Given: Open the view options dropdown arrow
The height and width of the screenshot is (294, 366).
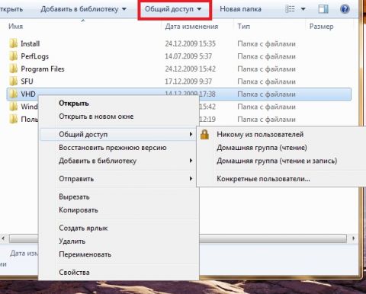Looking at the screenshot, I should pos(303,9).
